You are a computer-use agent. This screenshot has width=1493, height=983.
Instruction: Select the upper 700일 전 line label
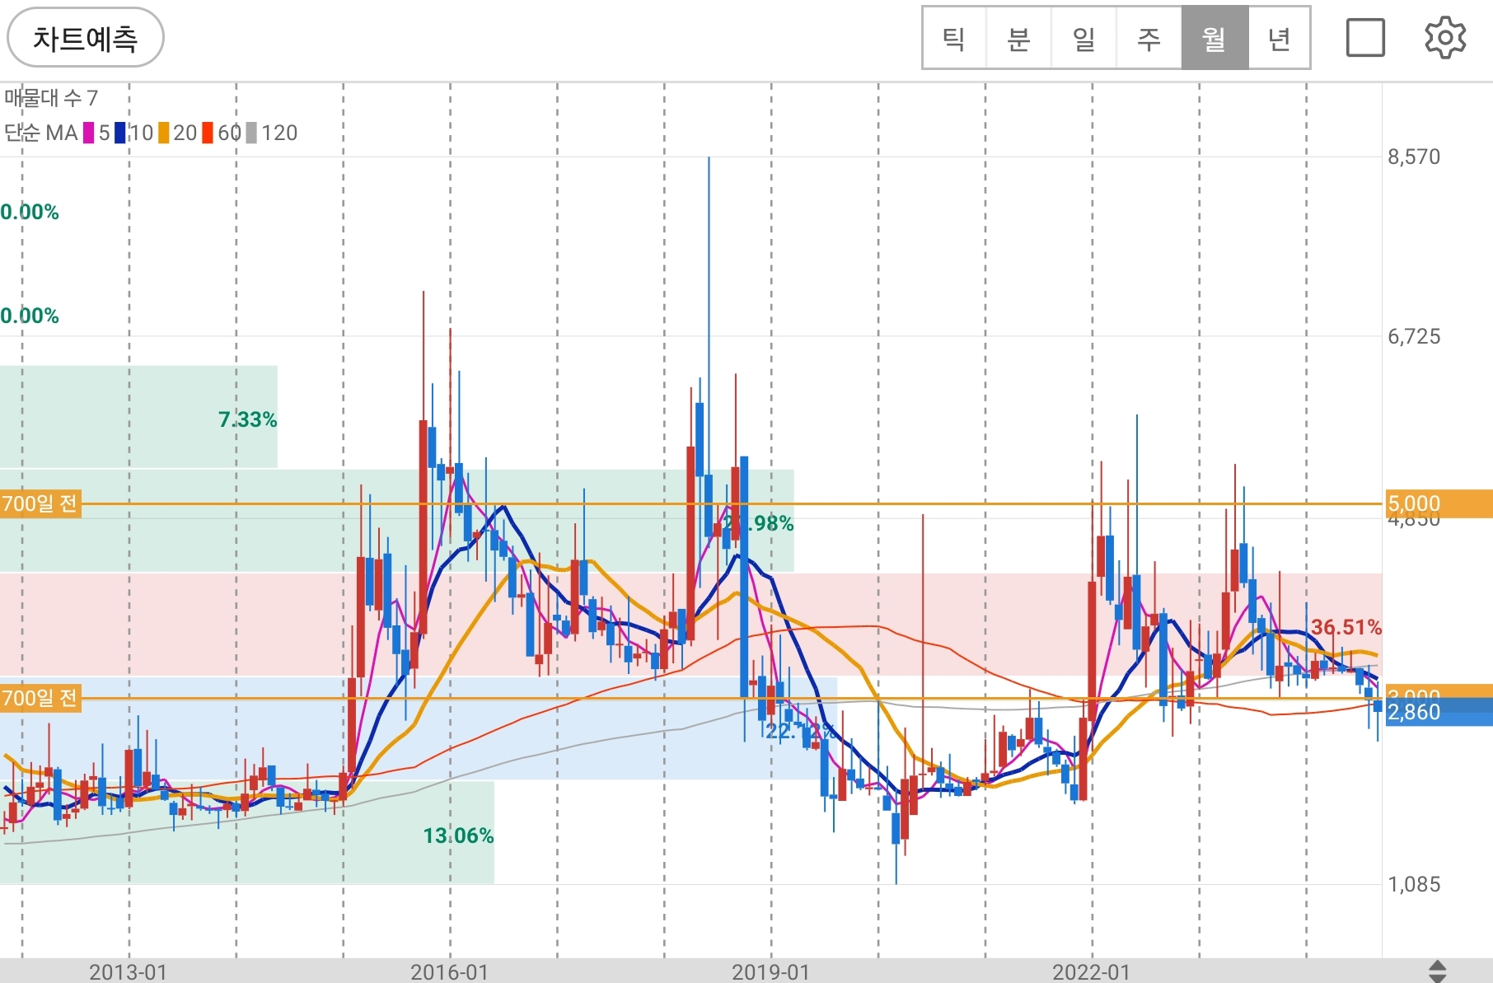pyautogui.click(x=40, y=503)
